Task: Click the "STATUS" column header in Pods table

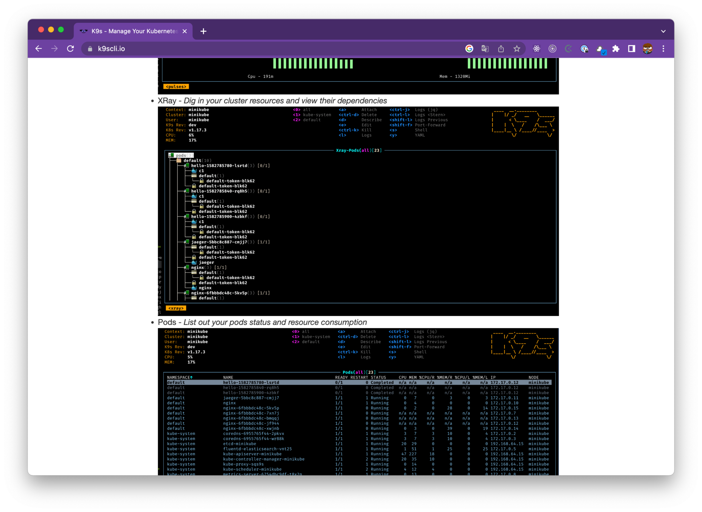Action: pyautogui.click(x=378, y=377)
